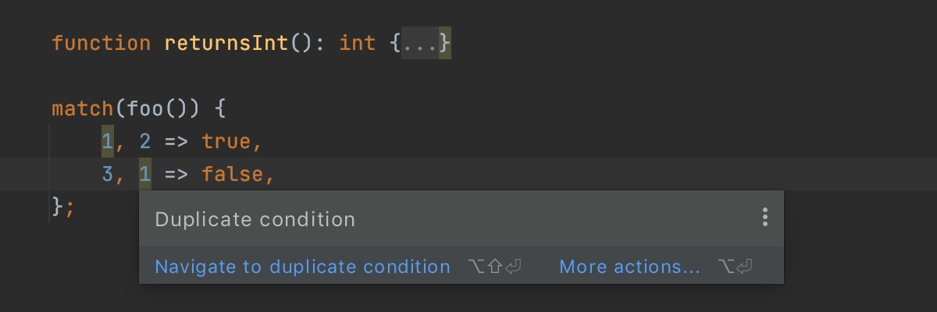Click the arrow operator before true
This screenshot has height=312, width=937.
[176, 141]
